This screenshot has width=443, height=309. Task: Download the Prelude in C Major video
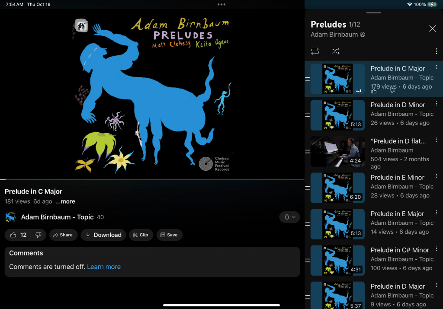(x=103, y=235)
